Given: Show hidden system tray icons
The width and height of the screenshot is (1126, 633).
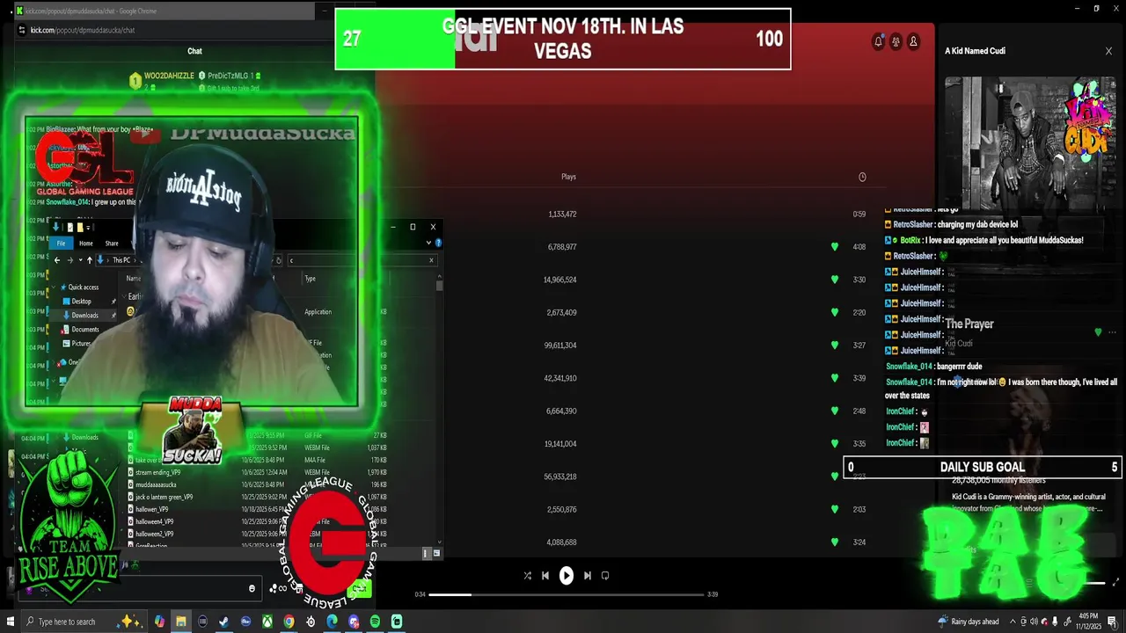Looking at the screenshot, I should click(x=1013, y=622).
